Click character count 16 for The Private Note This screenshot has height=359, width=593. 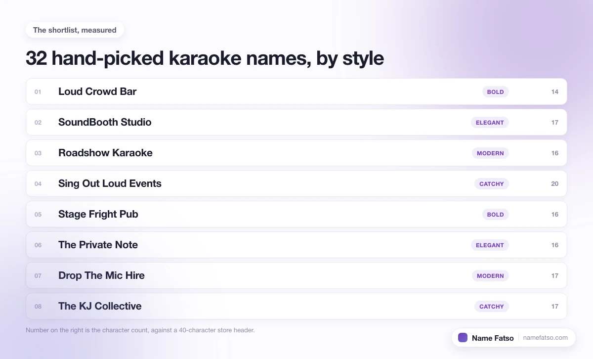point(555,245)
